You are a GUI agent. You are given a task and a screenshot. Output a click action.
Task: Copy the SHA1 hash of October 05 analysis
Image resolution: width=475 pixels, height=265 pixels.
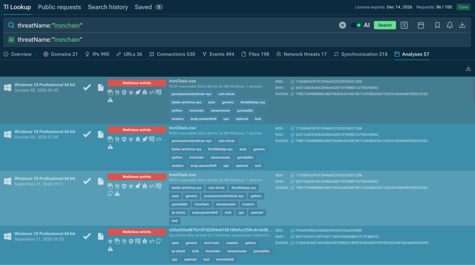(292, 88)
